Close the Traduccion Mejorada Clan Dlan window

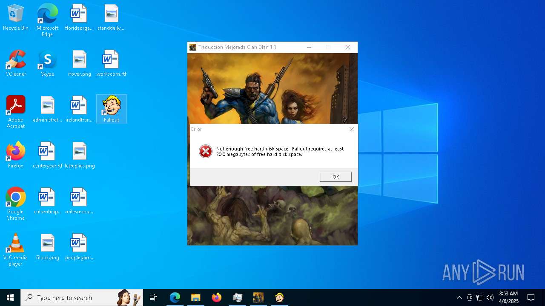point(348,47)
